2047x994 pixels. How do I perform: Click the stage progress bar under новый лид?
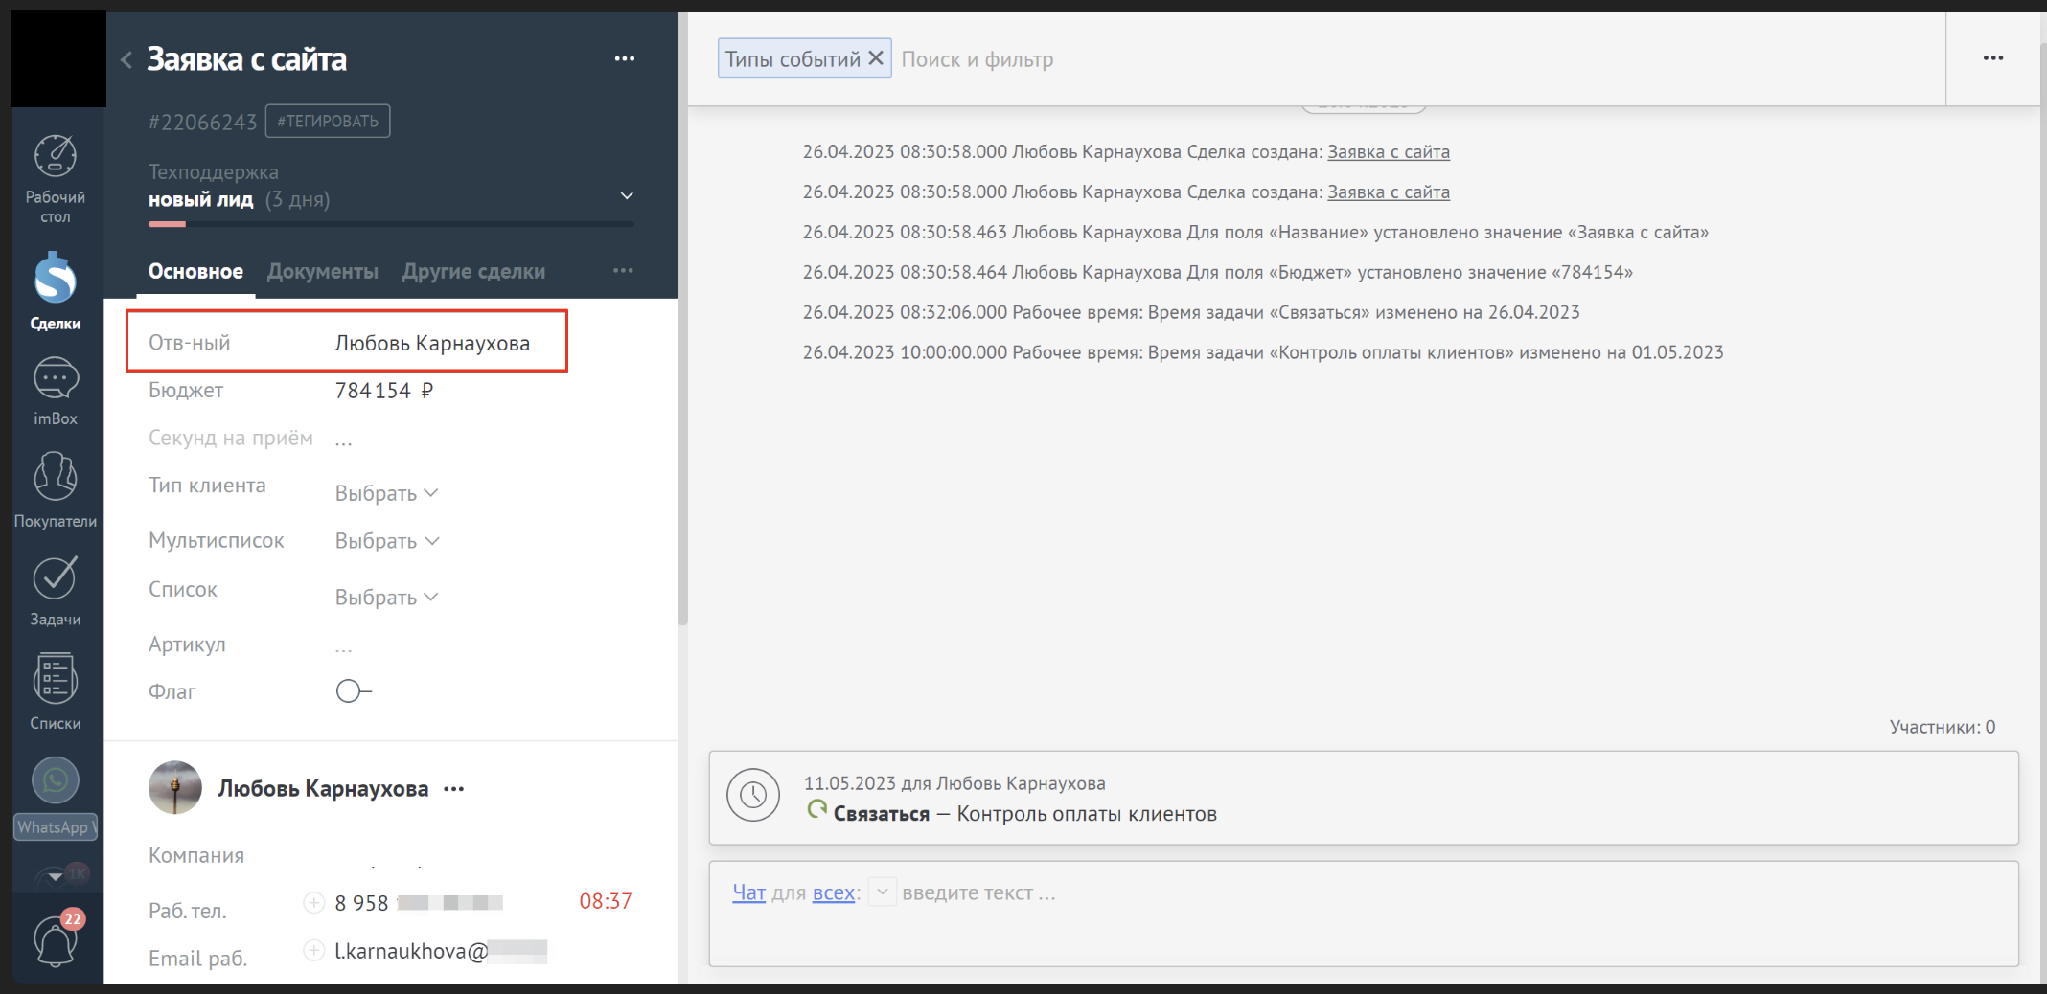pos(391,224)
